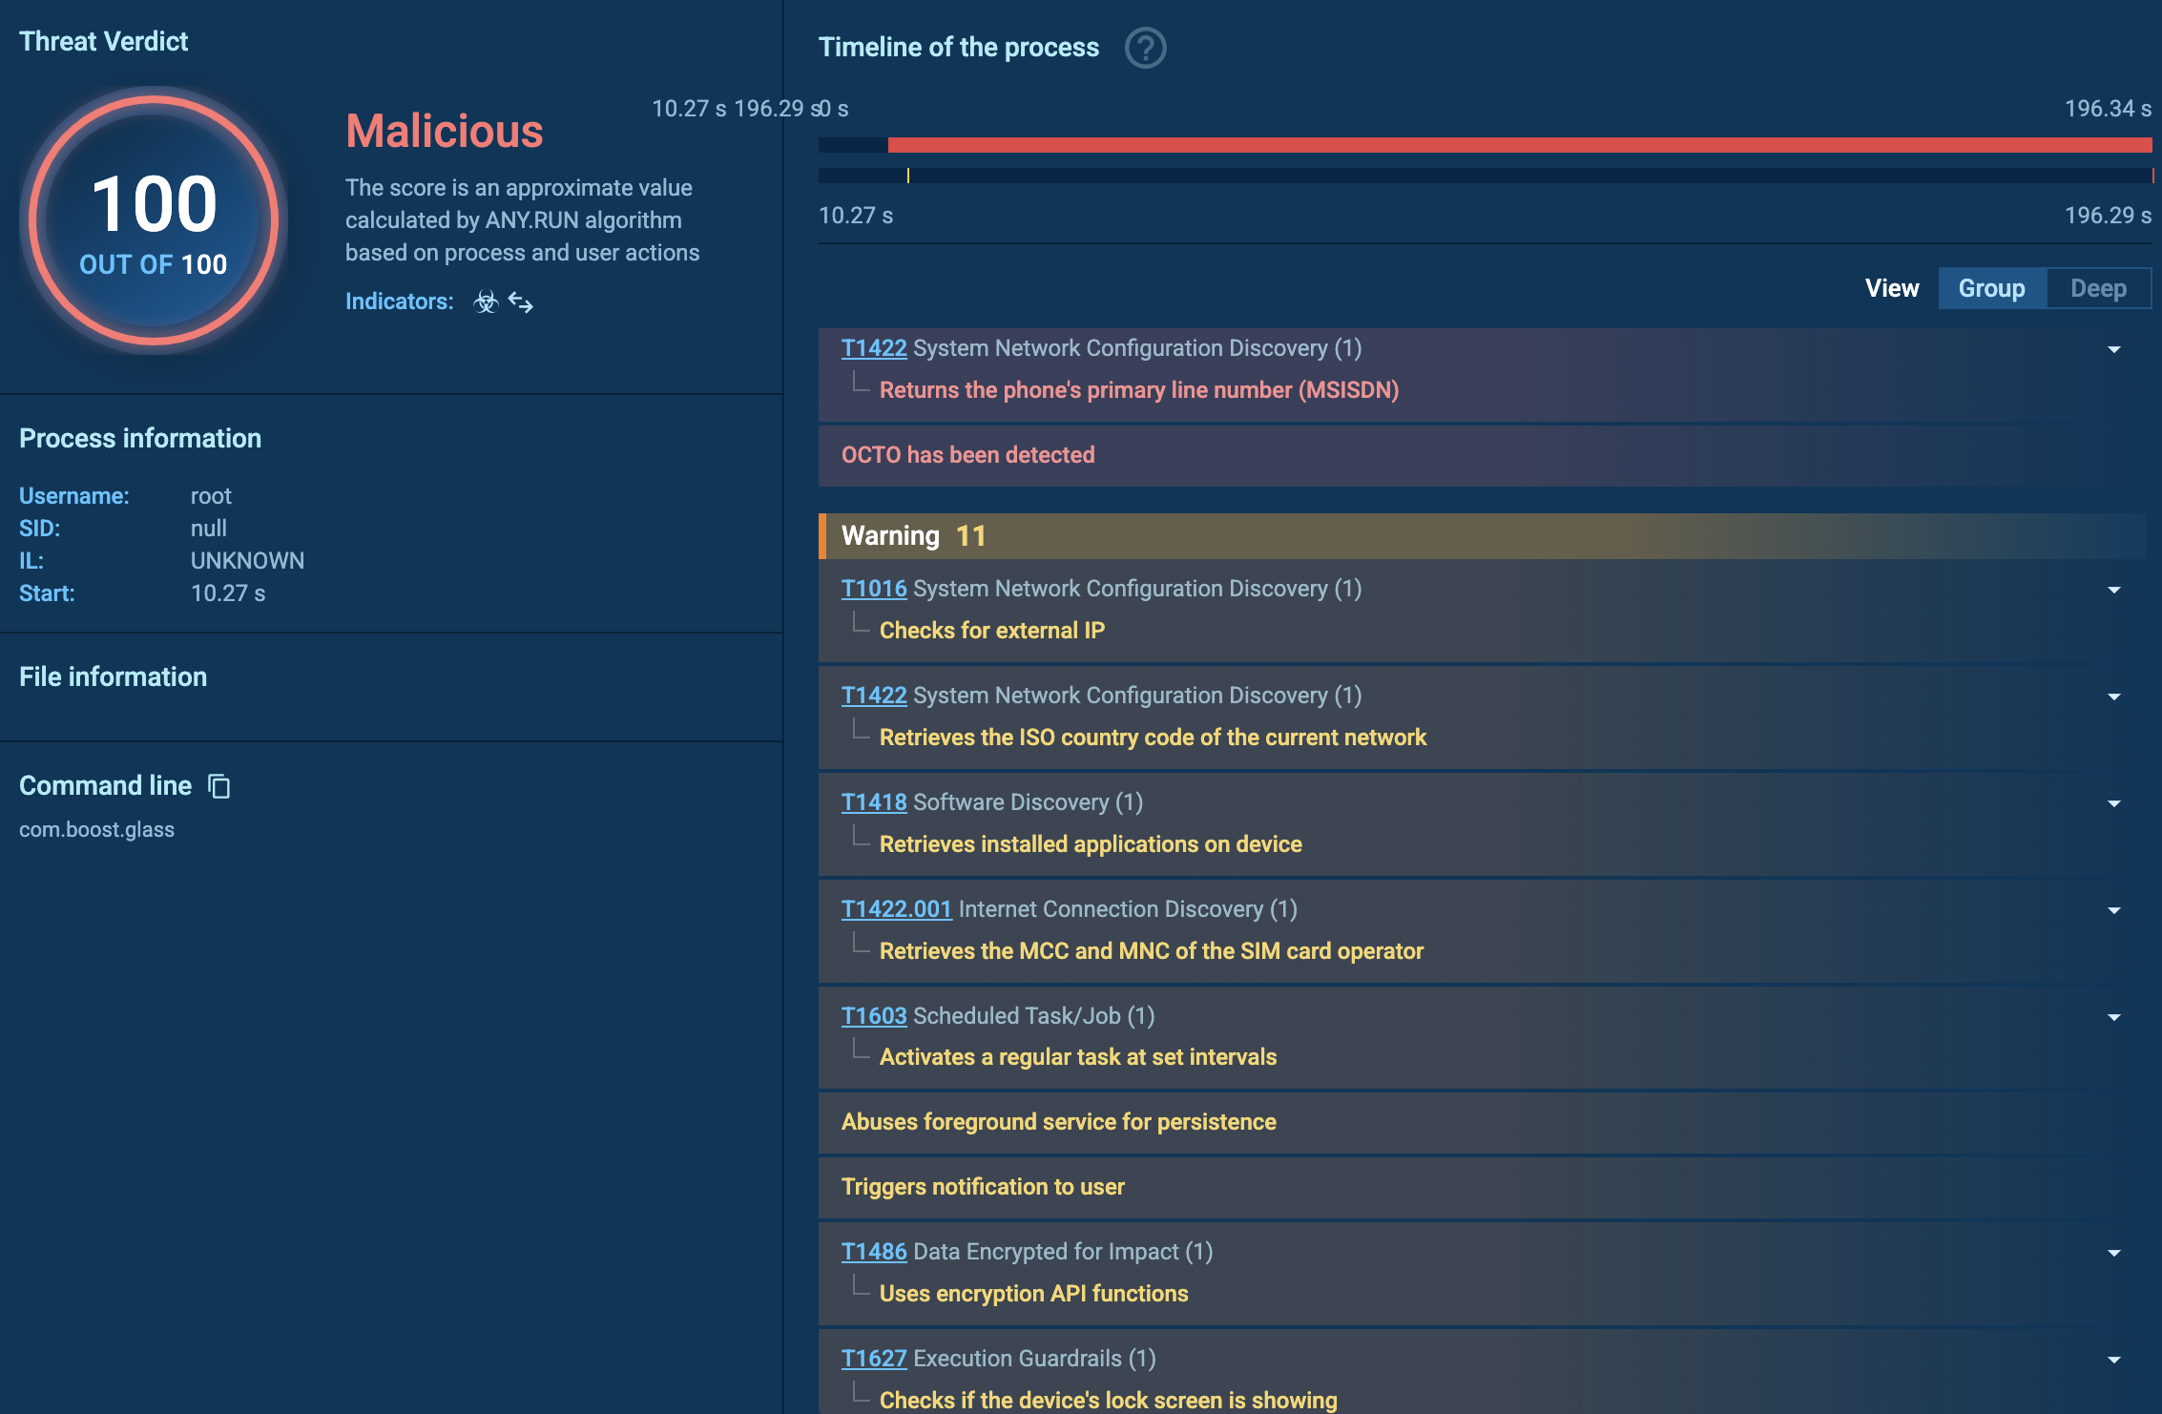Click the network-activity arrows indicator icon
The height and width of the screenshot is (1414, 2162).
pos(521,302)
